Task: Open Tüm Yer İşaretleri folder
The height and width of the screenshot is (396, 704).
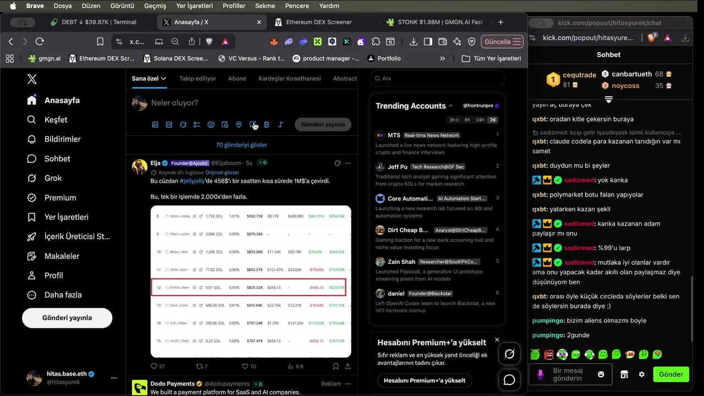Action: click(x=491, y=58)
